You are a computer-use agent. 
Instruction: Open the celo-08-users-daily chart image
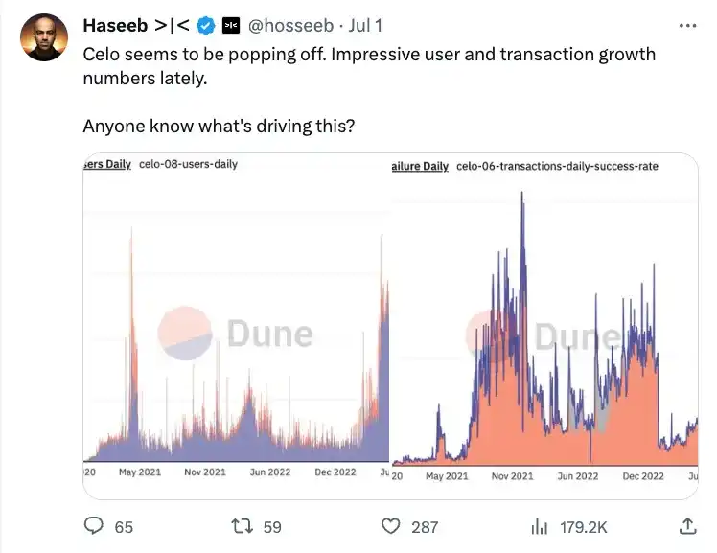click(236, 326)
